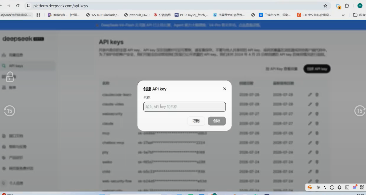This screenshot has height=195, width=366.
Task: Open the 所有书签 bookmarks folder
Action: pyautogui.click(x=359, y=15)
